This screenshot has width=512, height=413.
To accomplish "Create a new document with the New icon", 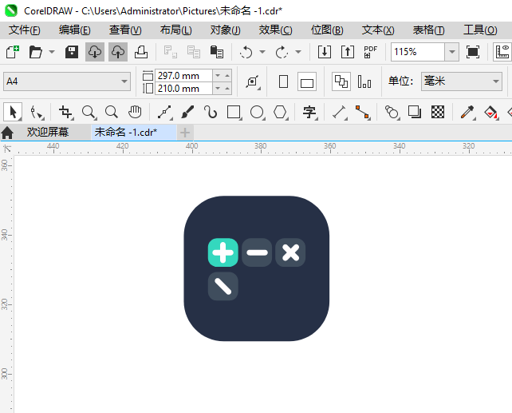I will pos(13,52).
